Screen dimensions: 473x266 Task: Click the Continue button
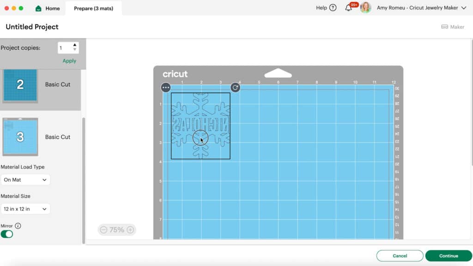[449, 256]
